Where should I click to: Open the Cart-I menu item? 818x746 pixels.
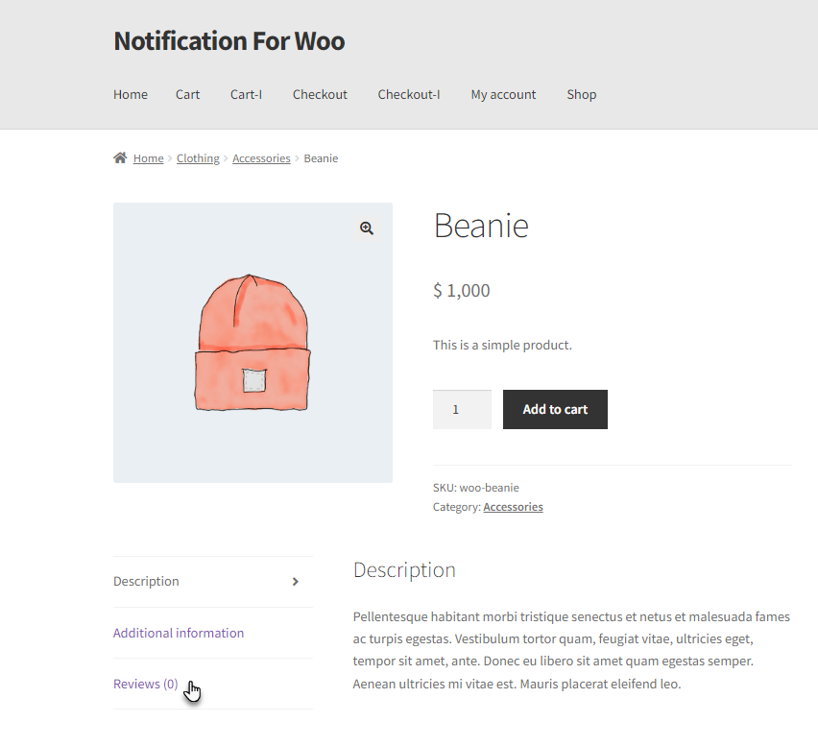click(x=246, y=94)
